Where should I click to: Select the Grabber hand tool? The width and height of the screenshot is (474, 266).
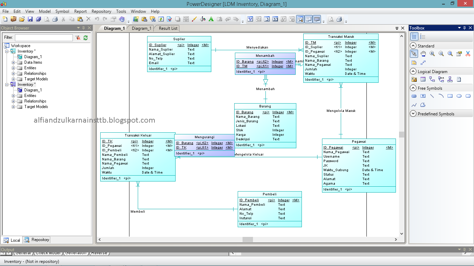click(423, 53)
